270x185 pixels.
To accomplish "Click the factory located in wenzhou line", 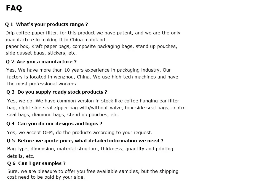I will (x=93, y=77).
